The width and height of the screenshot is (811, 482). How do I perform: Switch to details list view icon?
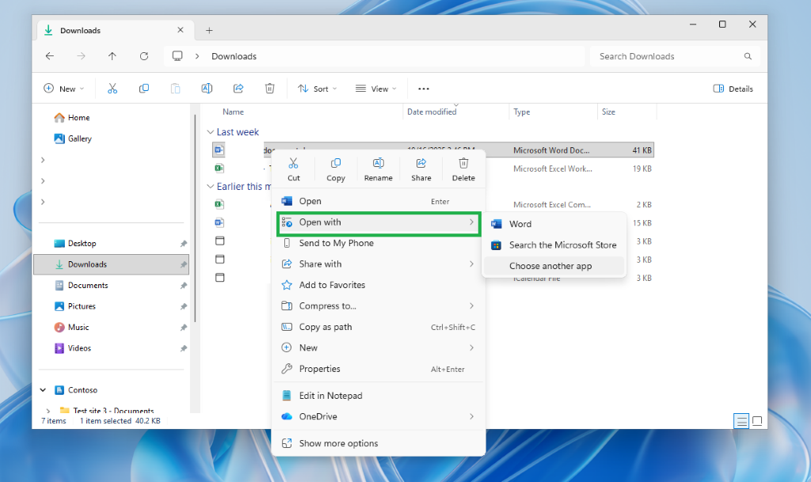point(741,421)
